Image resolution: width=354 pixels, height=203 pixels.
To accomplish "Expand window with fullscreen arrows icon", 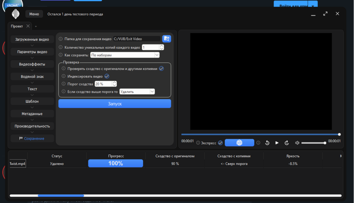I will (325, 14).
